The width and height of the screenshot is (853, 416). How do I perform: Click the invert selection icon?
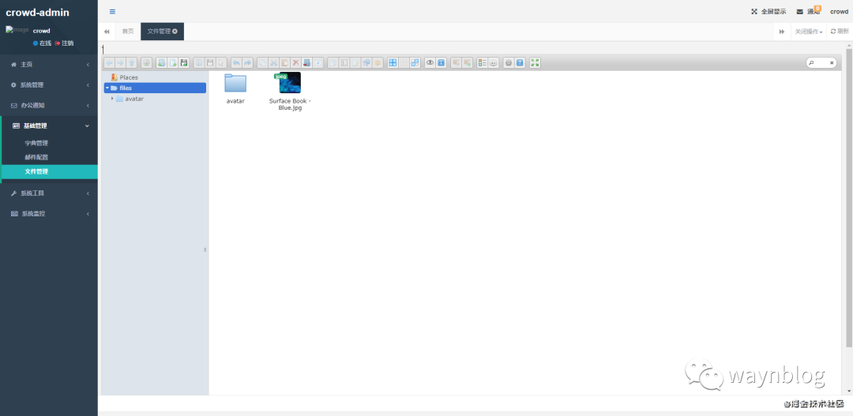point(415,62)
